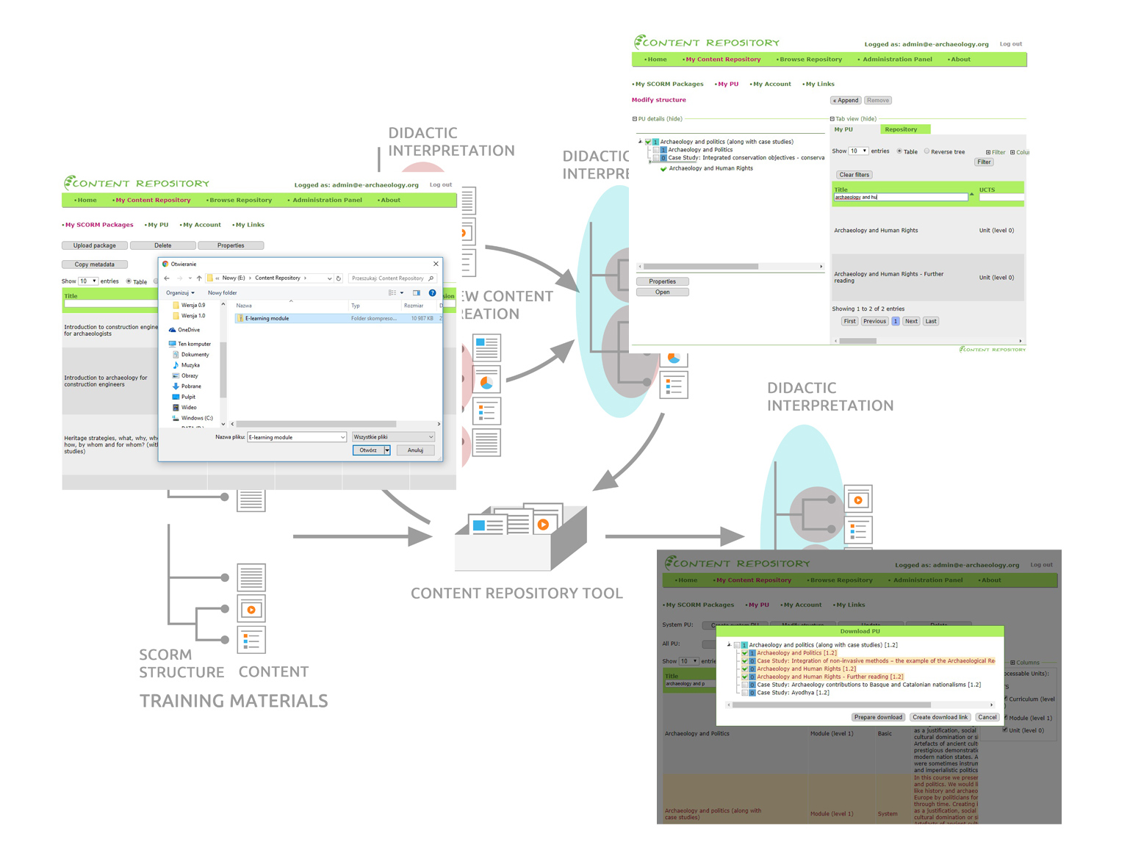Open Wideo in file dialog sidebar

tap(184, 408)
